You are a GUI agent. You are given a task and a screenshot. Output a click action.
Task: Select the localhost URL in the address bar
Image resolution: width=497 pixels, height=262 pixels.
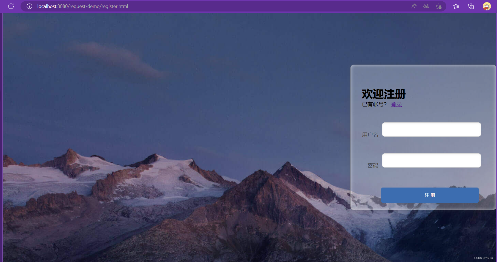[x=83, y=6]
